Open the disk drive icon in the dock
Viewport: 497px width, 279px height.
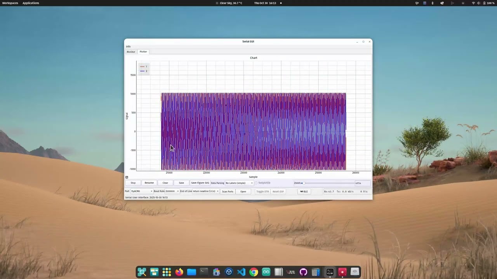click(x=355, y=272)
